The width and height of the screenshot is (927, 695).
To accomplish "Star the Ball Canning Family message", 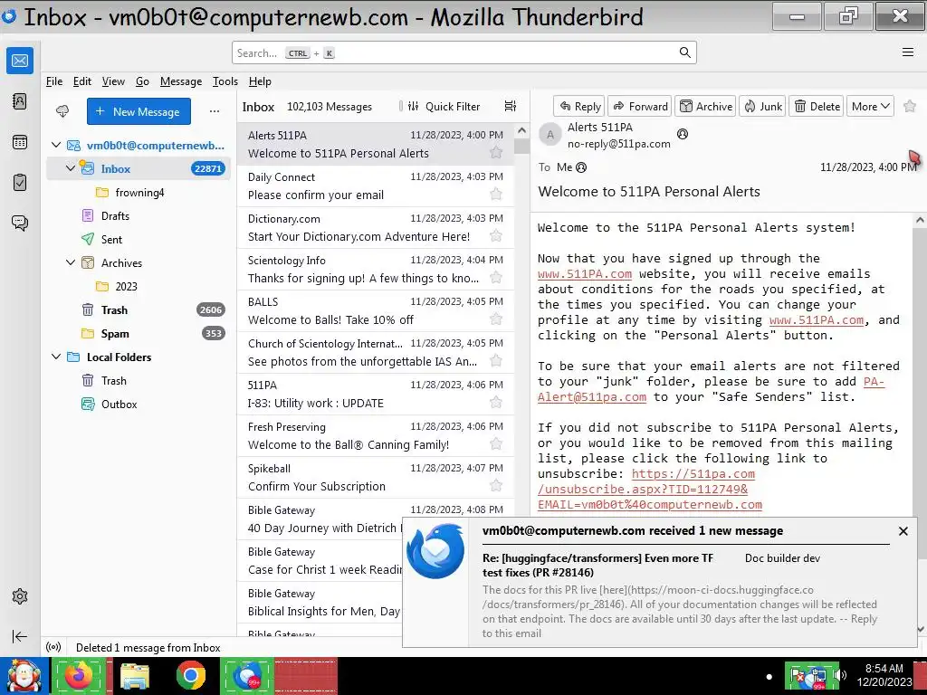I will 496,443.
